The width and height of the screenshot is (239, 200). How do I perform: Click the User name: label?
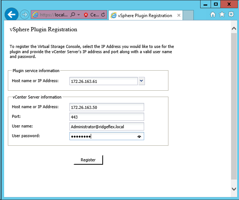22,126
